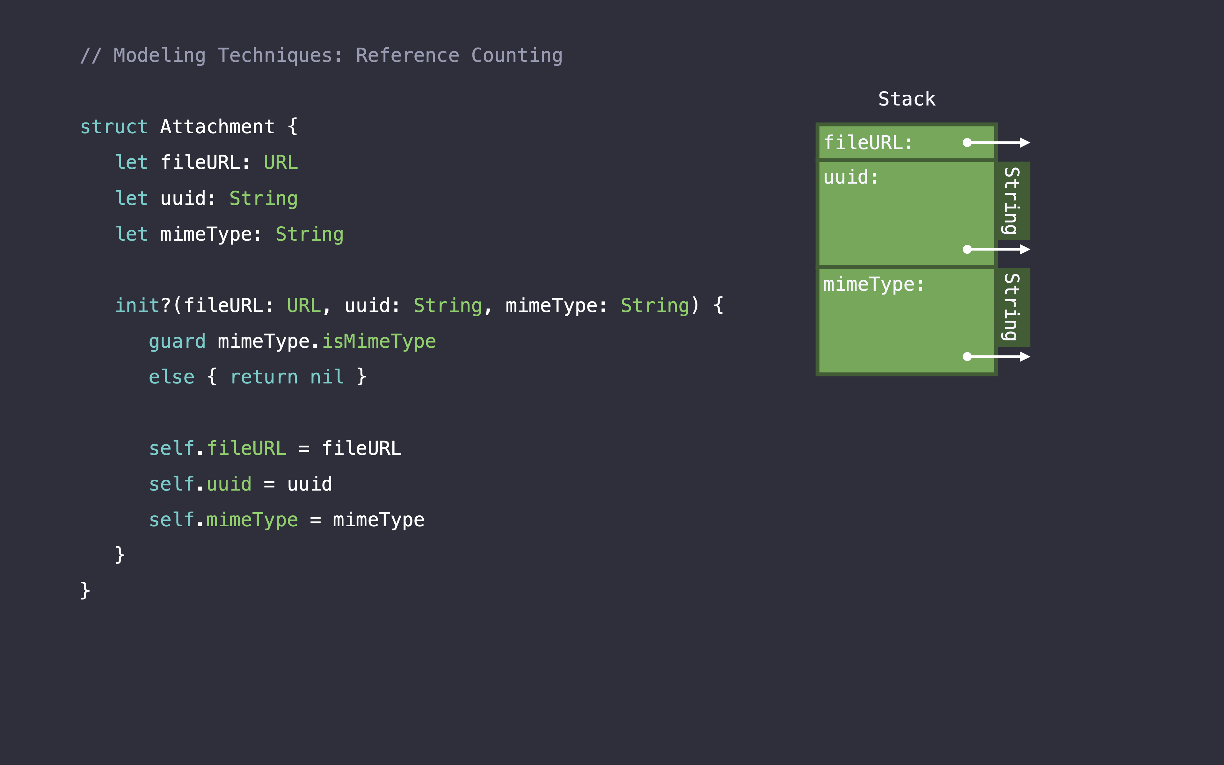Screen dimensions: 1224x765
Task: Click 'String' on the let uuid line
Action: (264, 199)
